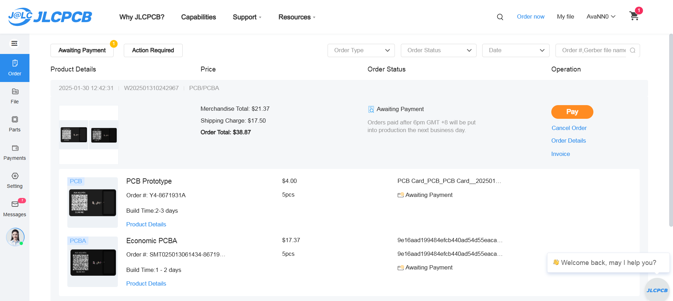Click the Build Time:2-3 days text
Image resolution: width=673 pixels, height=301 pixels.
(x=152, y=211)
